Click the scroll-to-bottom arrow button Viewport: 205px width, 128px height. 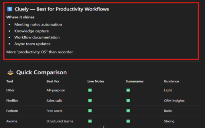click(x=103, y=127)
